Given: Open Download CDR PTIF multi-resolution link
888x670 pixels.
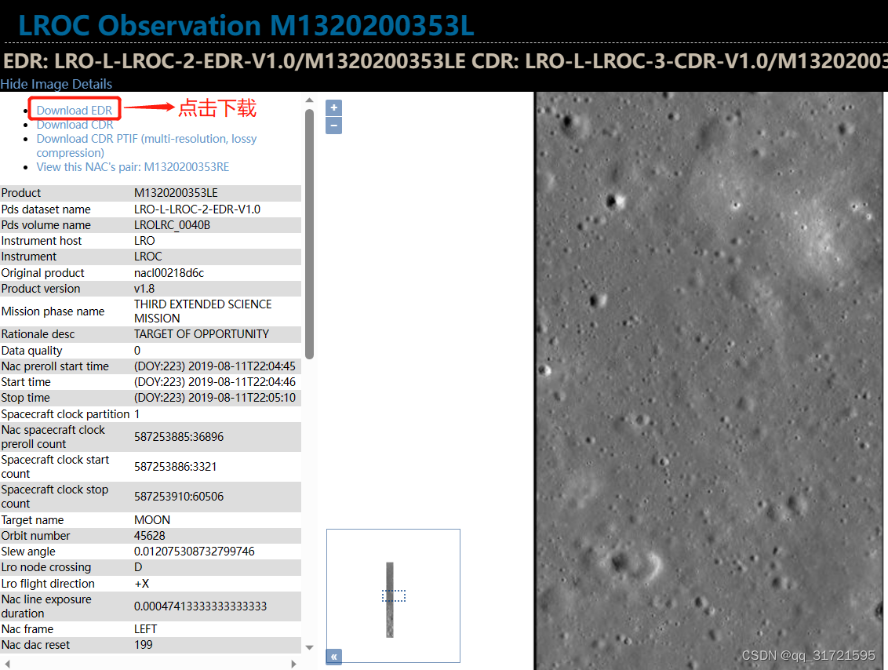Looking at the screenshot, I should click(x=146, y=146).
